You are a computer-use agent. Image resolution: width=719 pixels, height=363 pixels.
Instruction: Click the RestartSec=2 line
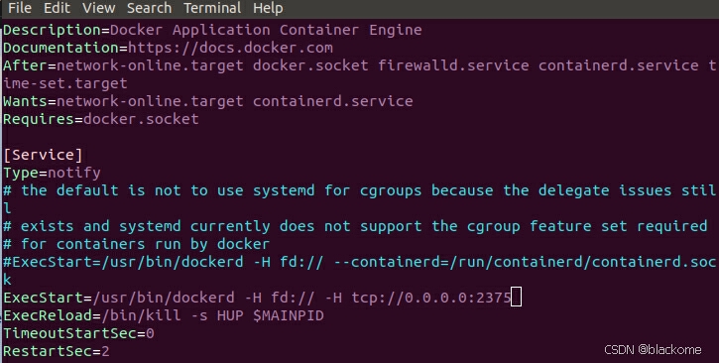56,351
